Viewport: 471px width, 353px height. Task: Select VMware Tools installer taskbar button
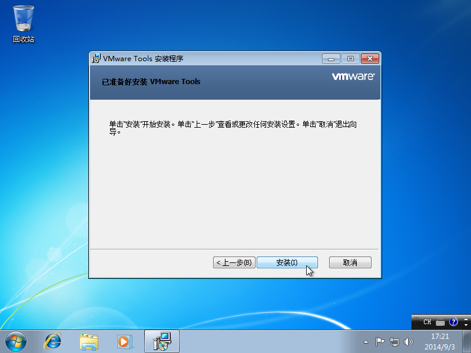coord(162,341)
